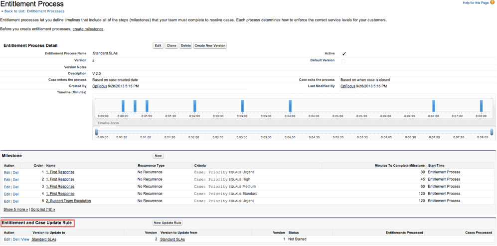
Task: Click the Edit button in process detail
Action: click(158, 45)
